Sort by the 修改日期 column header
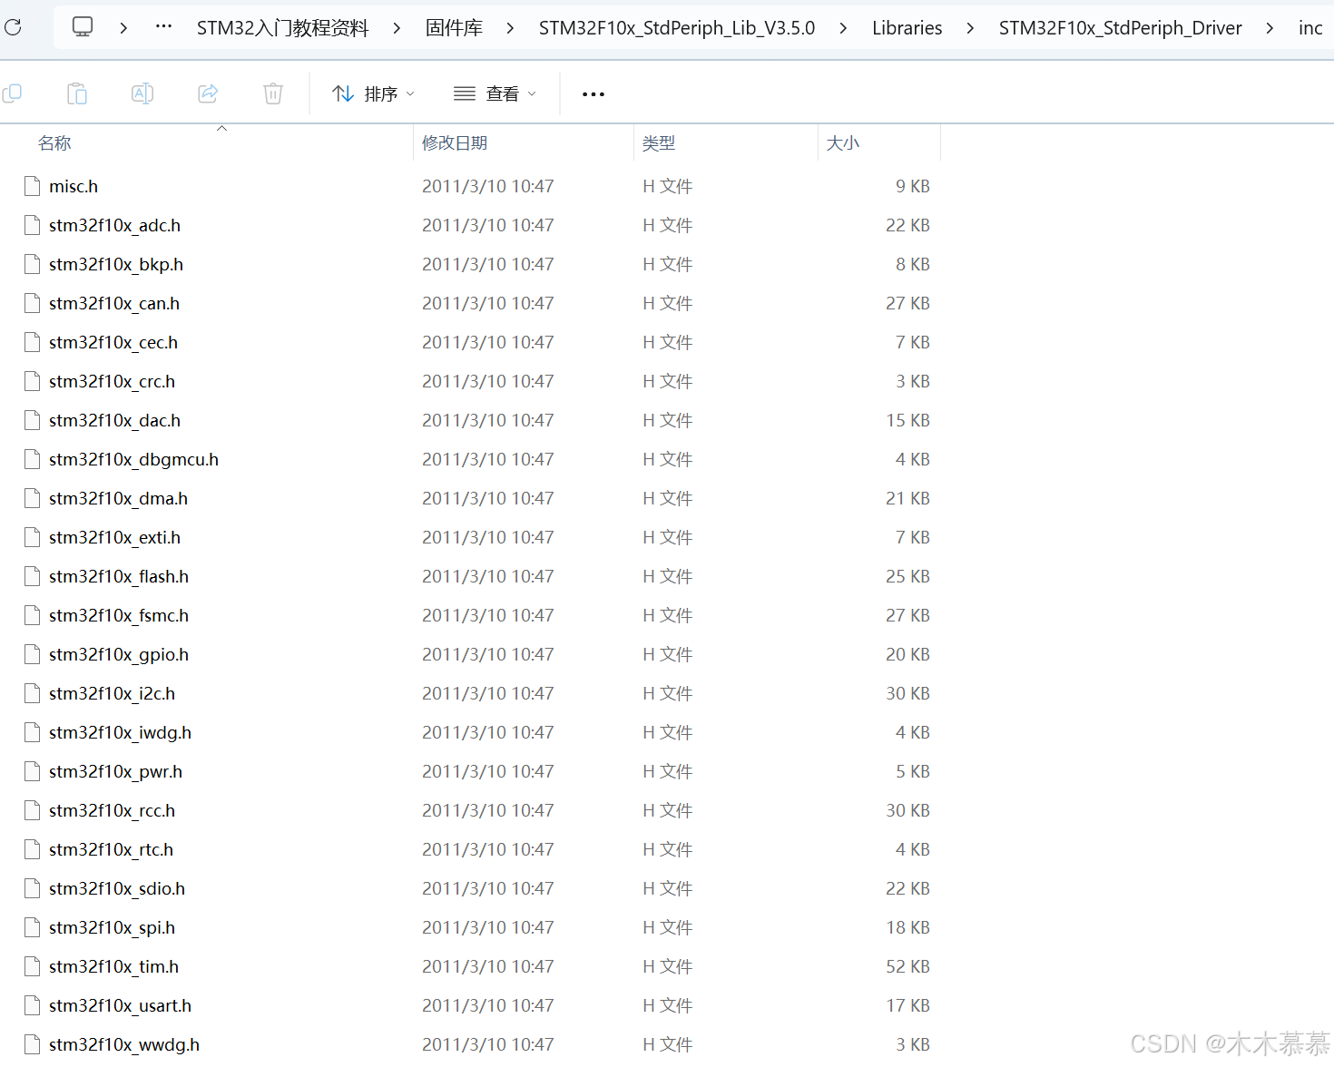 click(x=455, y=142)
